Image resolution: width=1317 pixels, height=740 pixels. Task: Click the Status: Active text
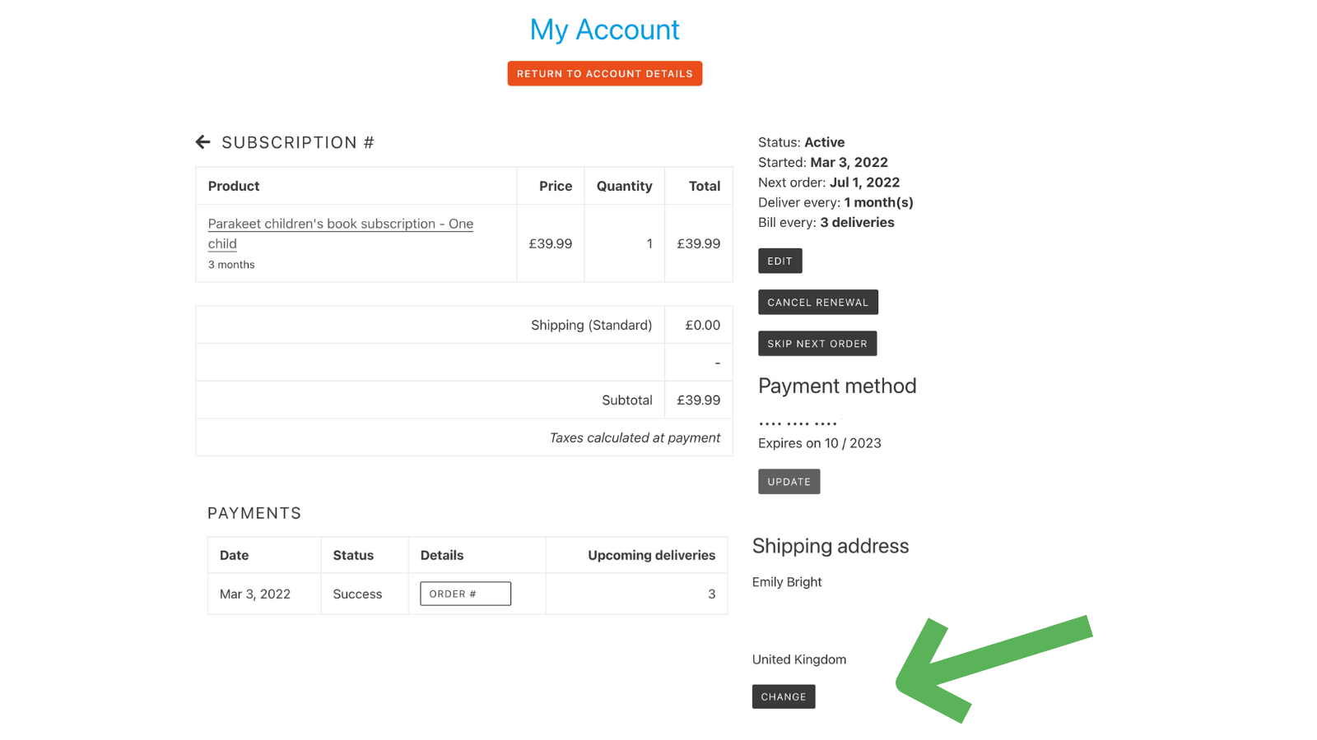click(x=802, y=142)
